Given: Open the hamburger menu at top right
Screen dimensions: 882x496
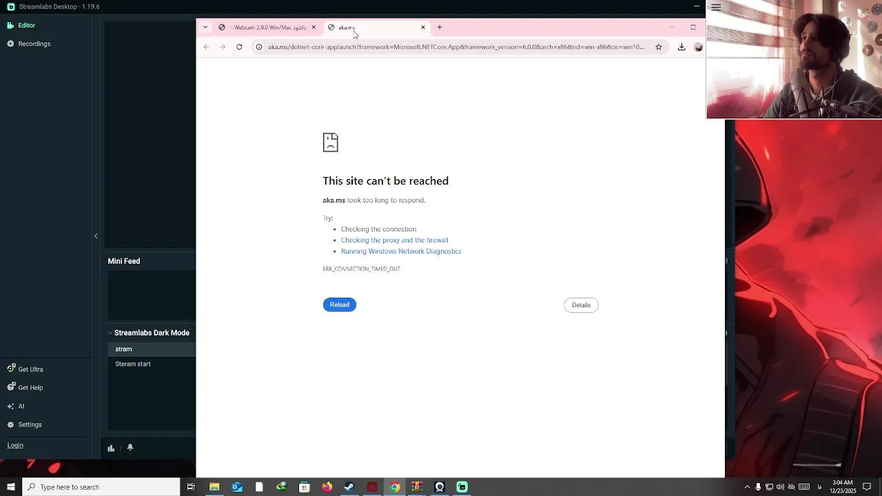Looking at the screenshot, I should click(716, 8).
